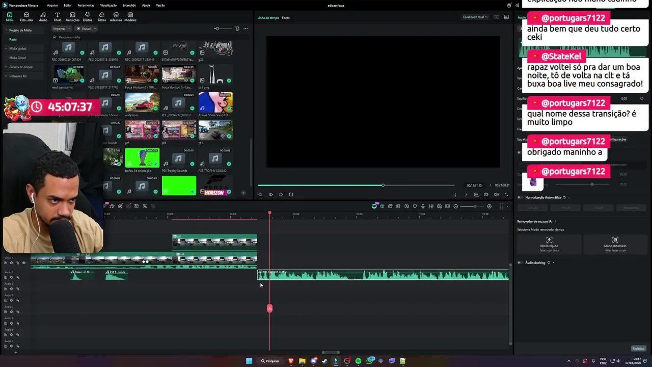The image size is (652, 367).
Task: Expand the Áudio ducking section arrow
Action: click(553, 263)
